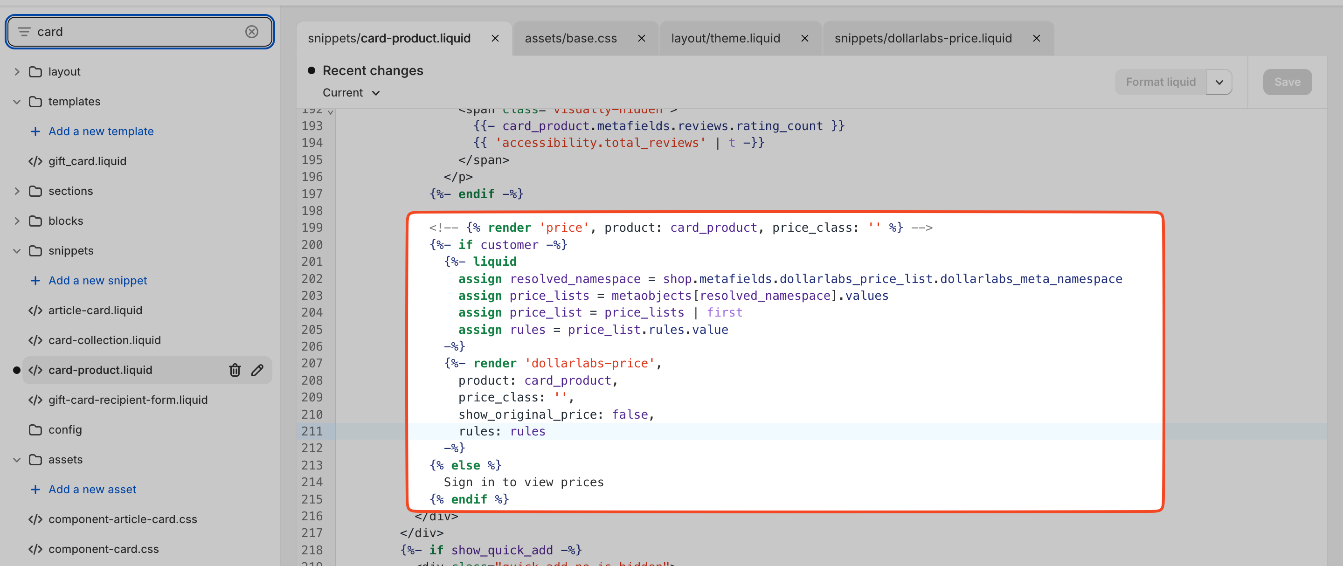Expand the layout folder

click(17, 72)
